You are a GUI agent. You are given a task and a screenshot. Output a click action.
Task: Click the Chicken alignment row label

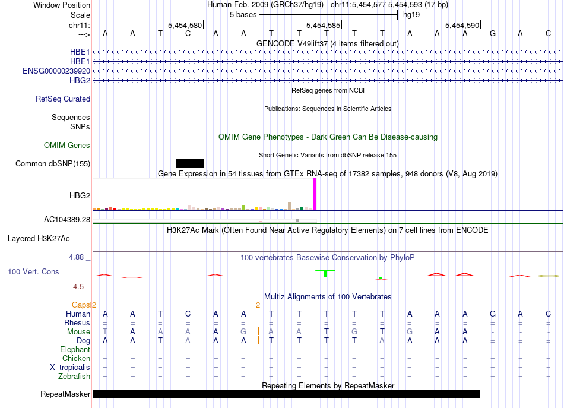(76, 358)
